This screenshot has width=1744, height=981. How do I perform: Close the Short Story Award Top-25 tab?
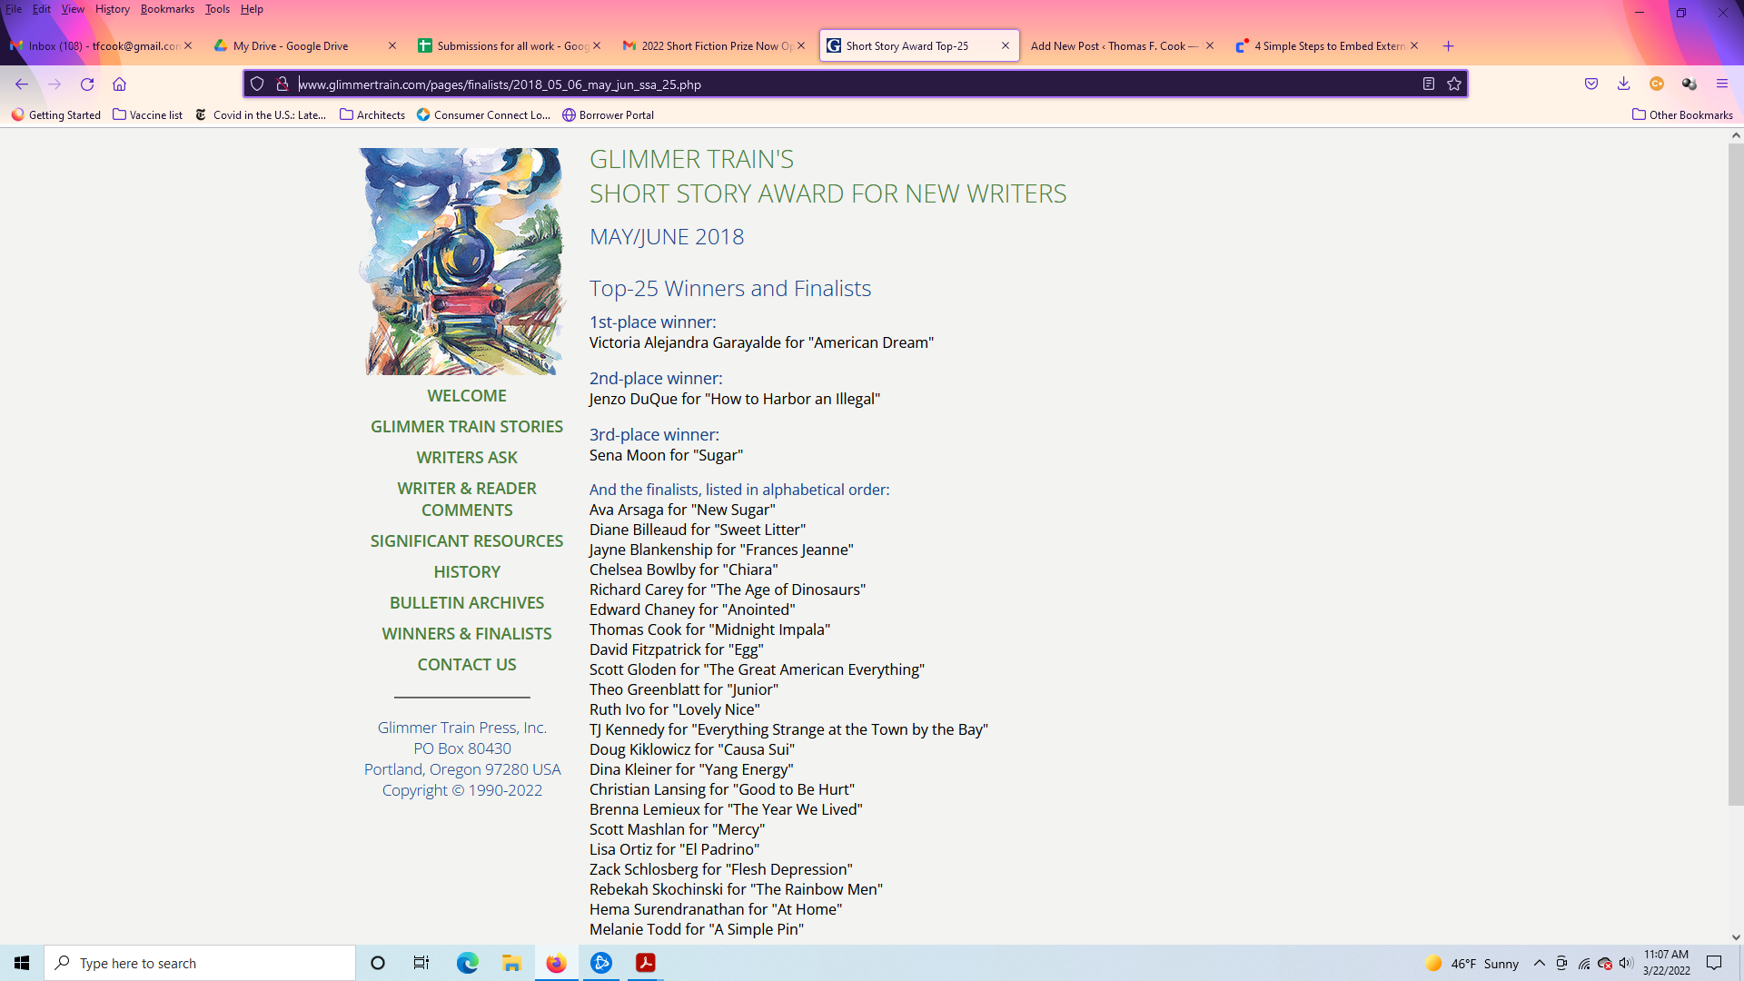(x=1006, y=45)
